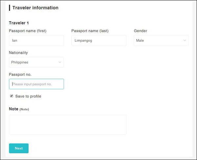
Task: Click the Traveler information section title
Action: point(35,8)
